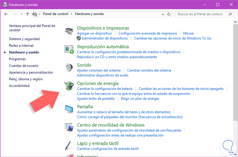Expand chevron before Panel de control breadcrumb
Image resolution: width=238 pixels, height=157 pixels.
point(40,14)
